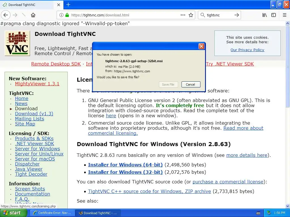Switch to Certificate Error taskbar window
This screenshot has width=290, height=217.
52,213
